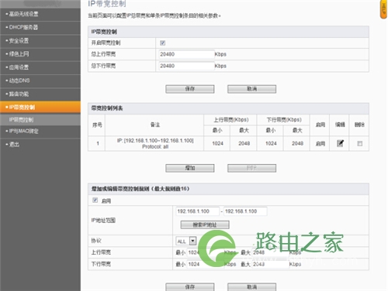
Task: Click the 启用 status cell of rule 1
Action: tap(320, 144)
